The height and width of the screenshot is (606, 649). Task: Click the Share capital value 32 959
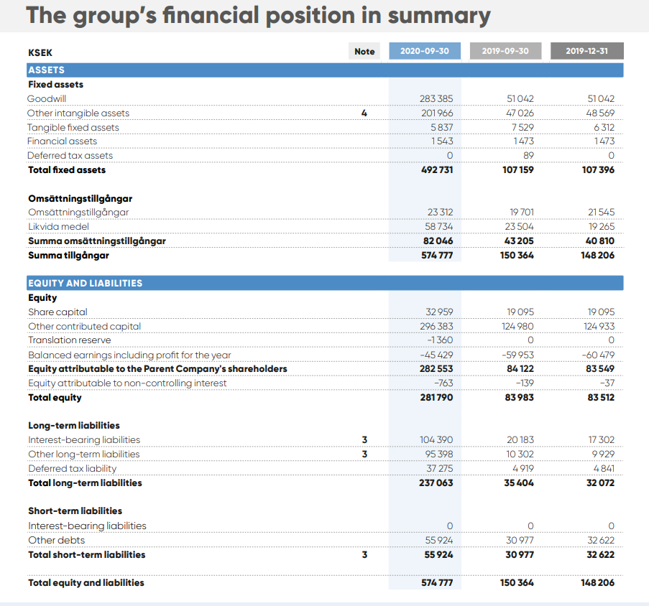click(439, 312)
